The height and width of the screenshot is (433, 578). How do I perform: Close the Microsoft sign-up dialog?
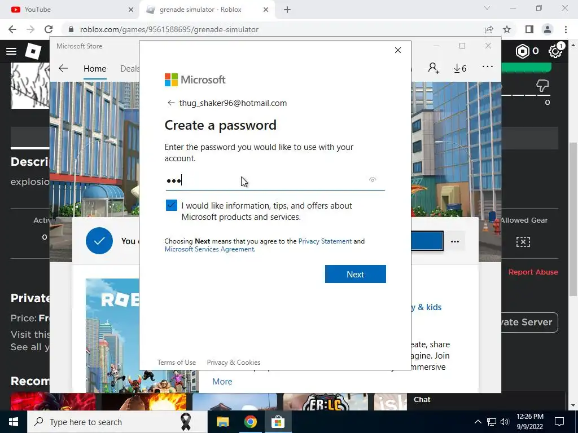(398, 50)
